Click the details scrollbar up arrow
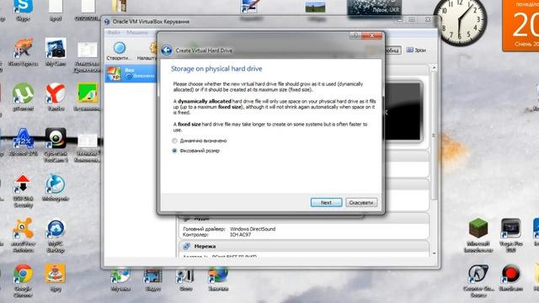539x303 pixels. coord(435,67)
